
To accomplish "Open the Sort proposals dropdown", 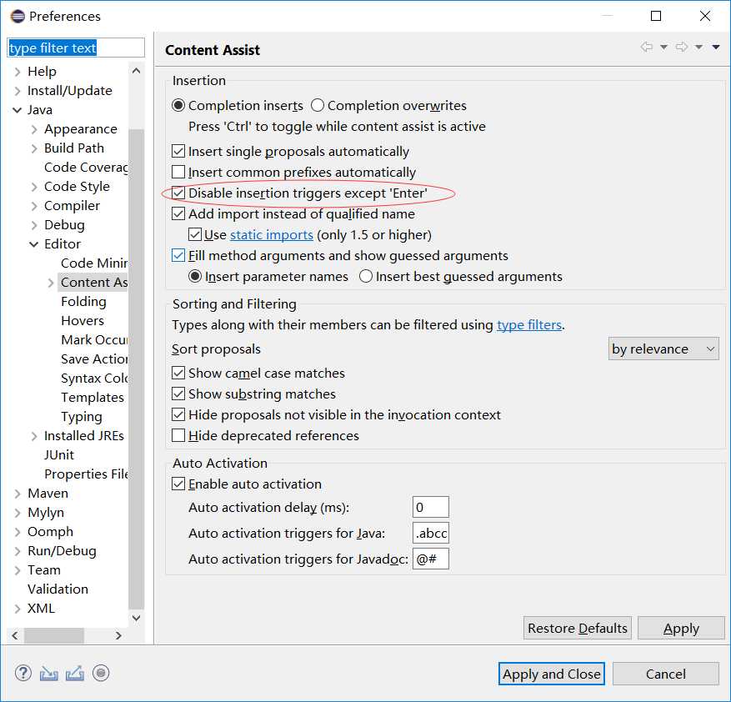I will (663, 349).
